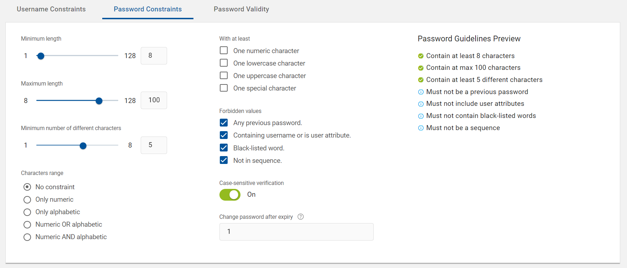The image size is (627, 268).
Task: Check One special character box
Action: (224, 88)
